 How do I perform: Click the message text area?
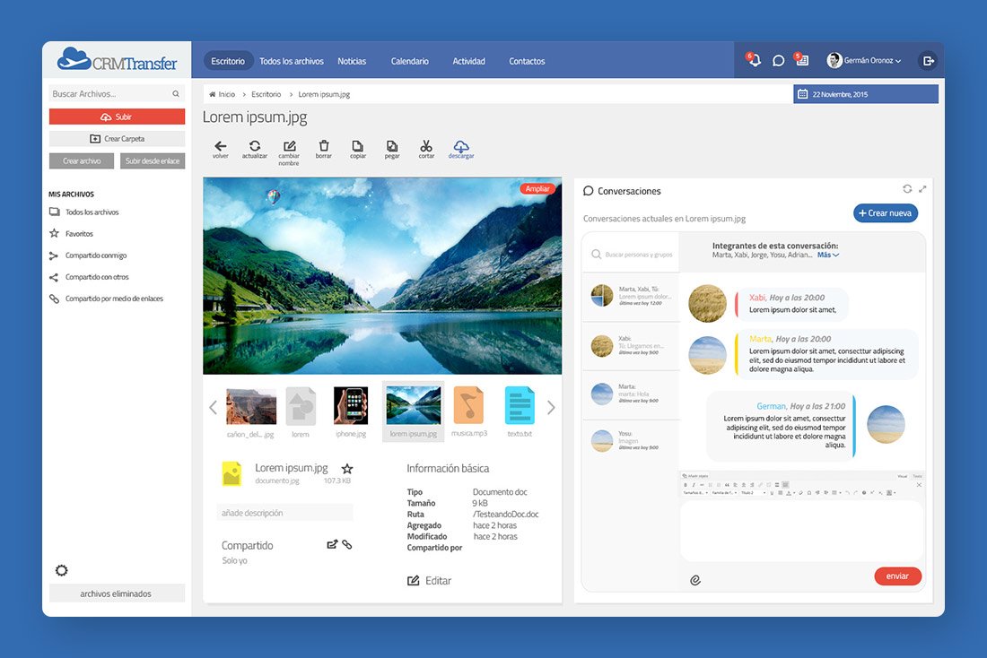801,531
